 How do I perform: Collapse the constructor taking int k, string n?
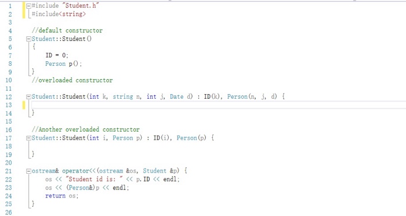[29, 97]
